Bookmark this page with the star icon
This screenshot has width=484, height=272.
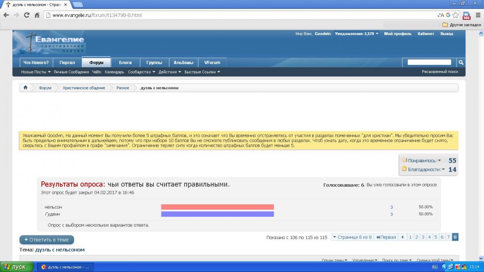[x=455, y=15]
